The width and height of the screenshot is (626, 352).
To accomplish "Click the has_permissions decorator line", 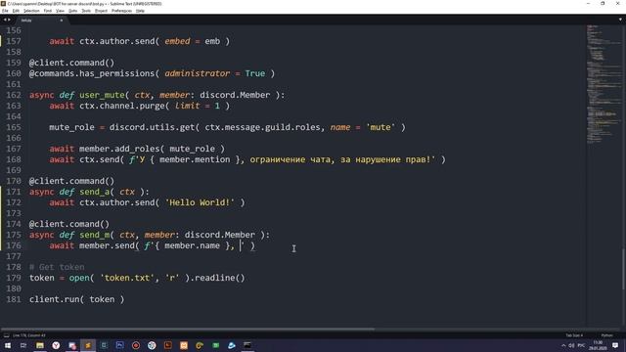I will [152, 73].
